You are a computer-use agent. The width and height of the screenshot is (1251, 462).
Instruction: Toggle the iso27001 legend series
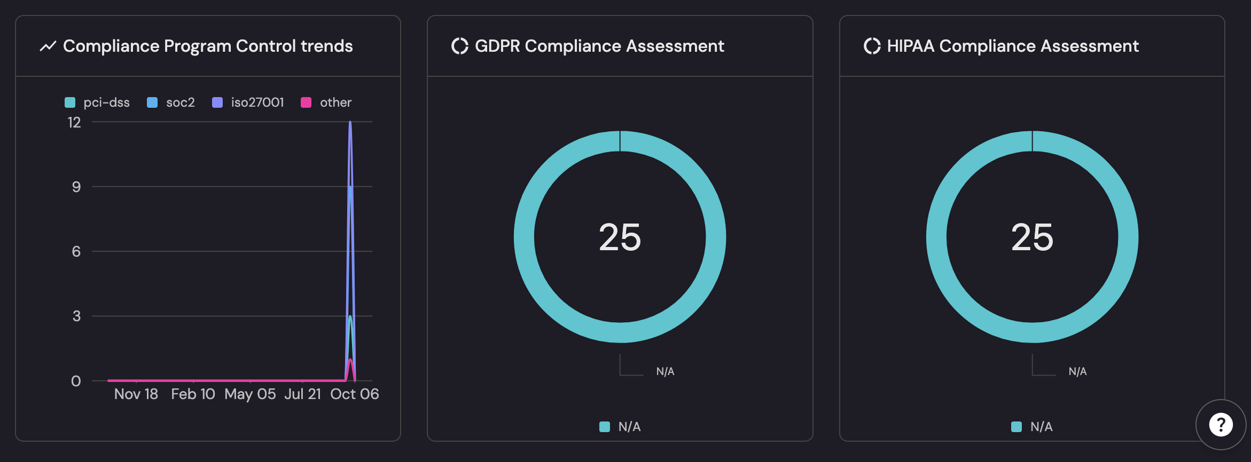pos(248,102)
